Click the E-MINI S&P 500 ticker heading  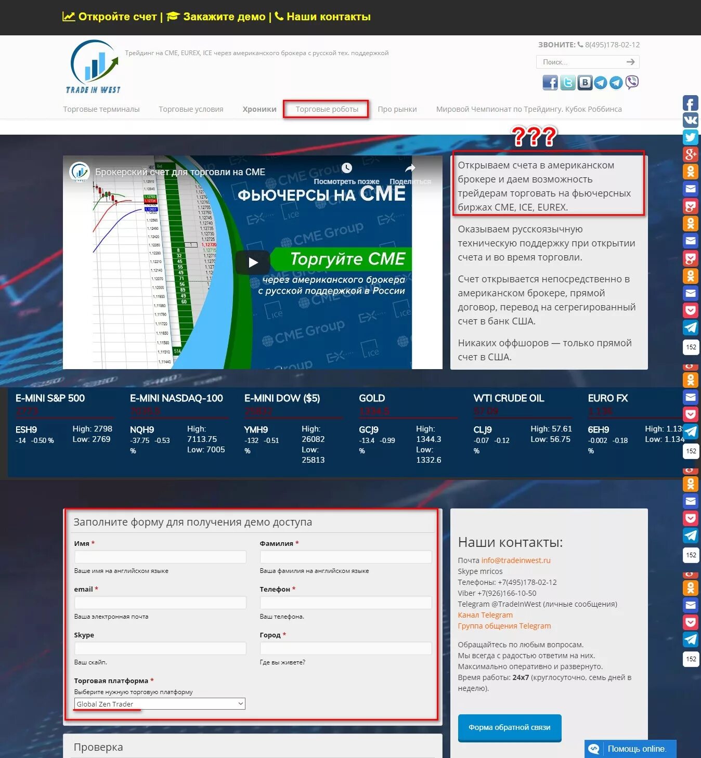[50, 398]
